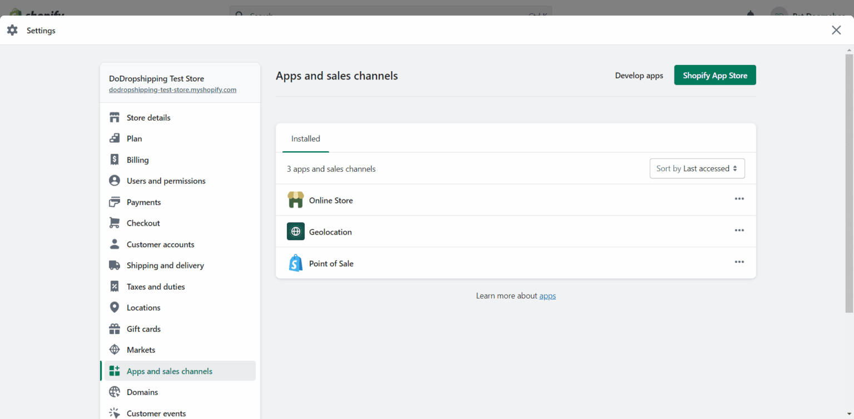The image size is (854, 419).
Task: Click the Gift cards icon
Action: [x=115, y=328]
